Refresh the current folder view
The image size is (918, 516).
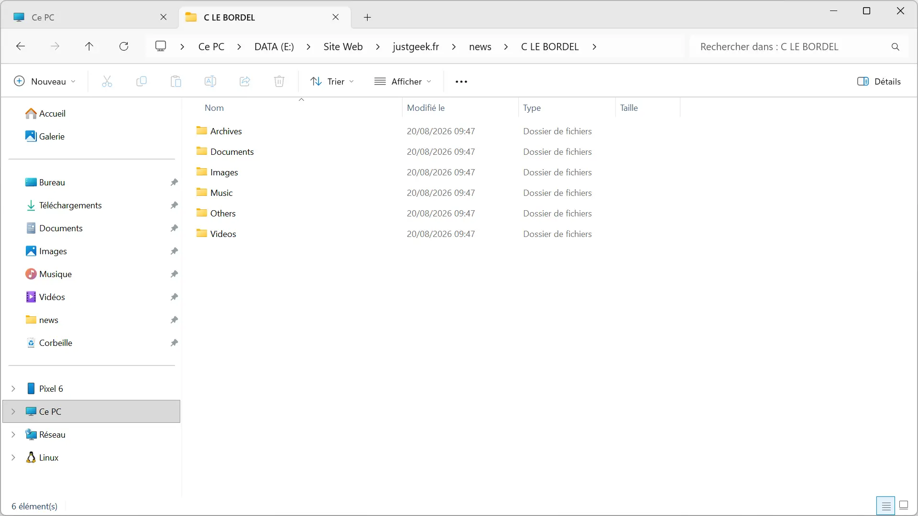[124, 46]
